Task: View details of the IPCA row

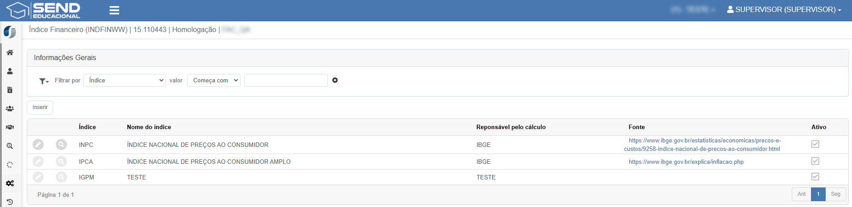Action: 61,161
